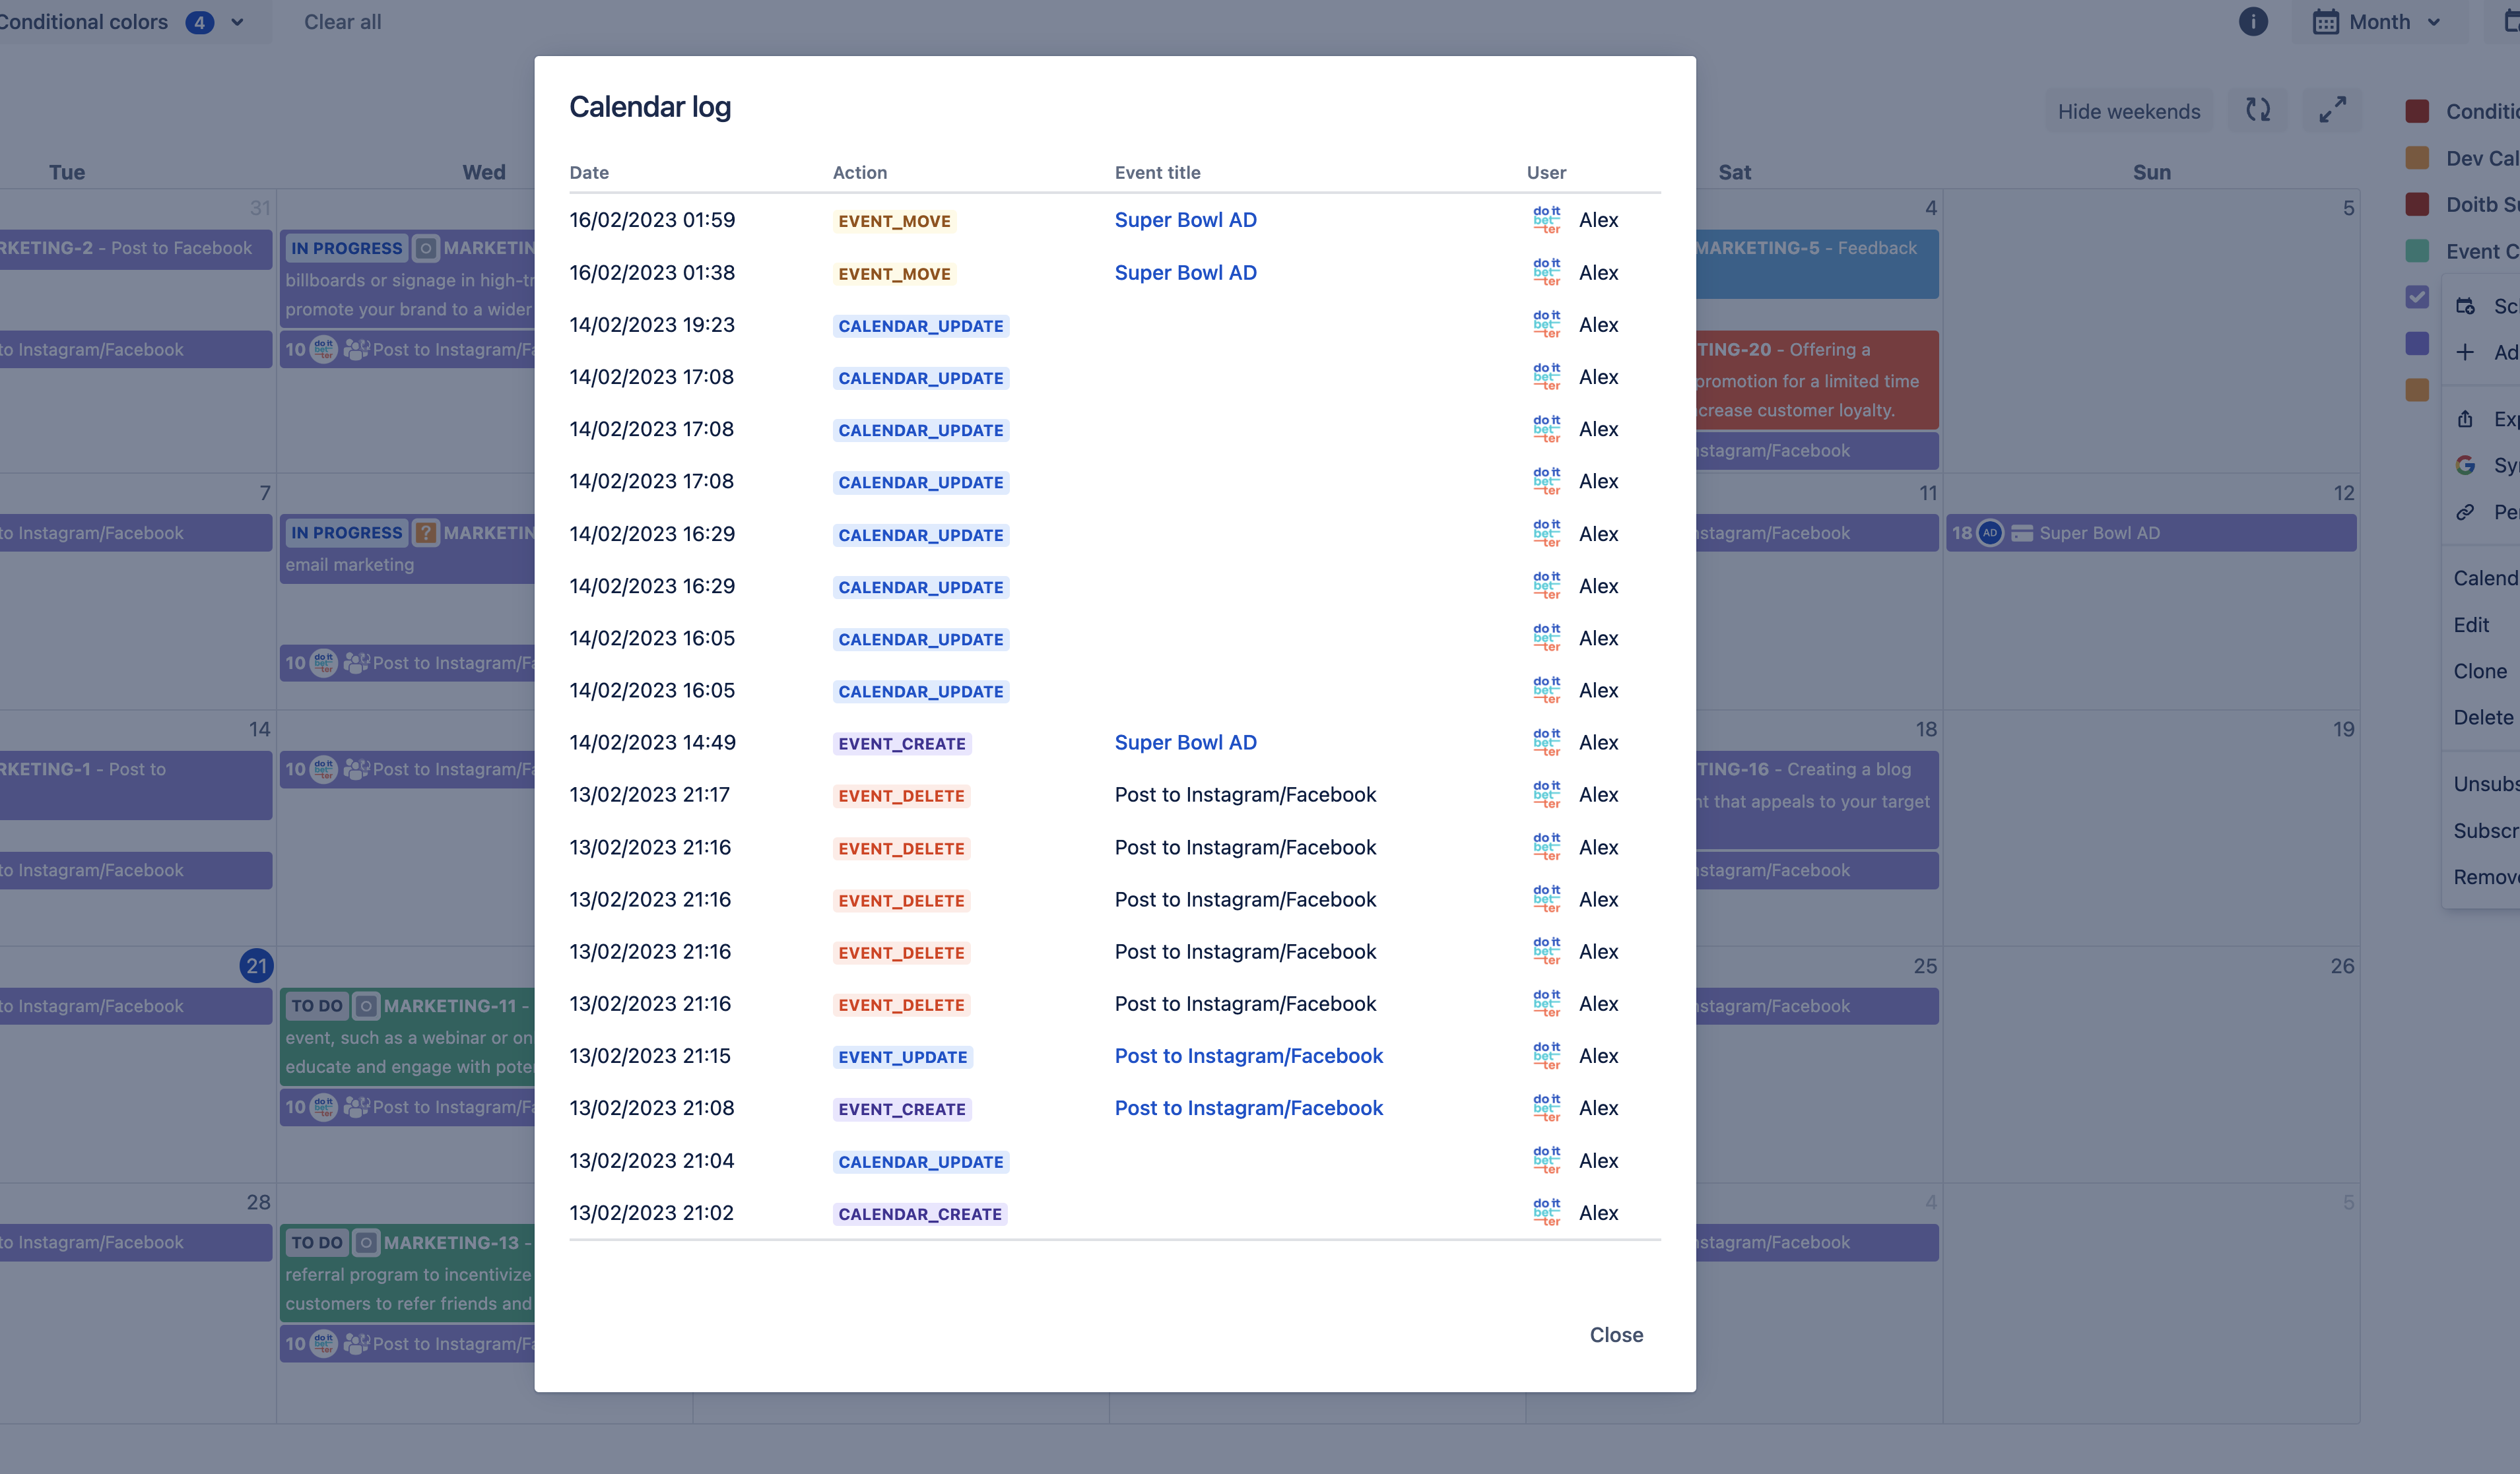Open the Month view dropdown

click(x=2378, y=22)
